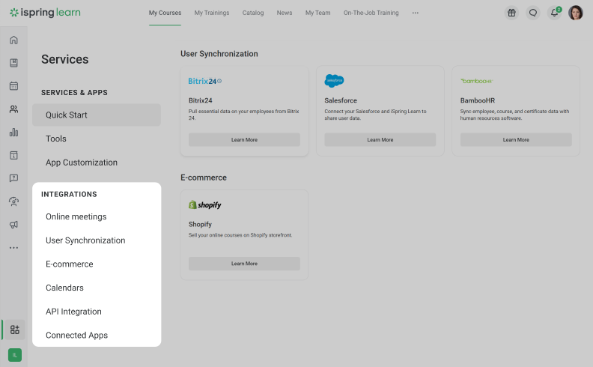Image resolution: width=593 pixels, height=367 pixels.
Task: Switch to the News tab
Action: pos(285,13)
